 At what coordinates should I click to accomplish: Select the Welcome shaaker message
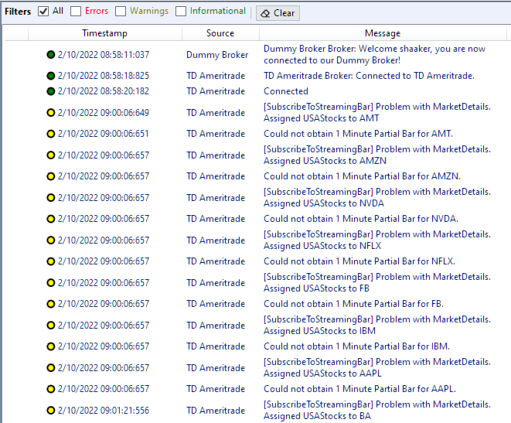pos(374,54)
